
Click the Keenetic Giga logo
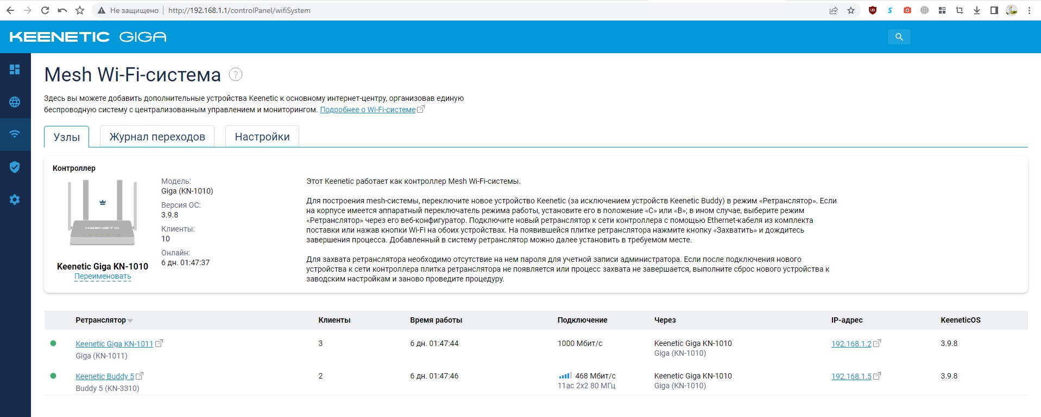(x=88, y=37)
